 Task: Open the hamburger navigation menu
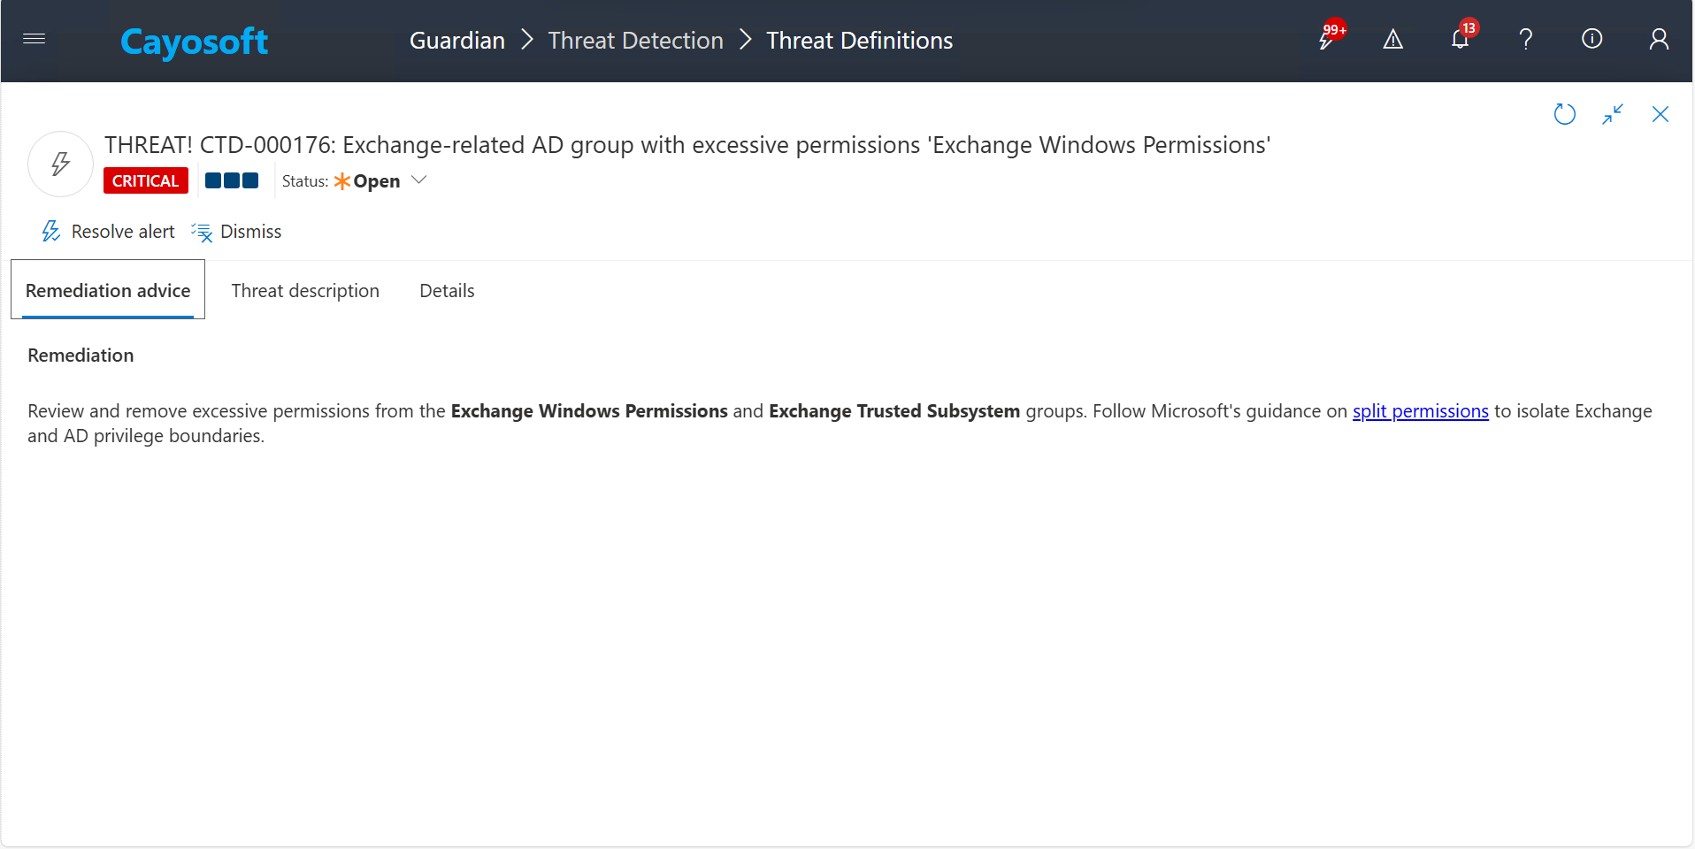pos(35,39)
